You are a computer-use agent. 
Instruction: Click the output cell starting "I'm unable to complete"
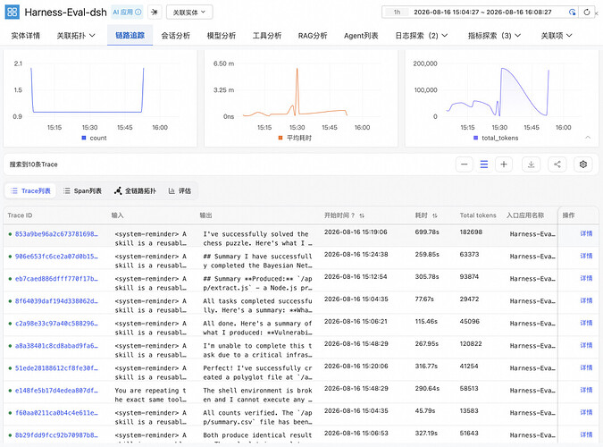(257, 350)
